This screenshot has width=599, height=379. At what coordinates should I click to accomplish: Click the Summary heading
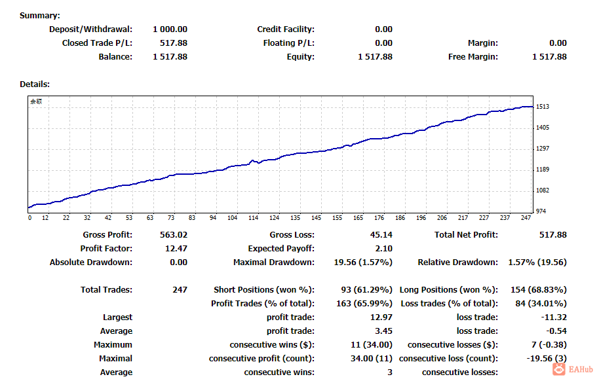pyautogui.click(x=40, y=16)
